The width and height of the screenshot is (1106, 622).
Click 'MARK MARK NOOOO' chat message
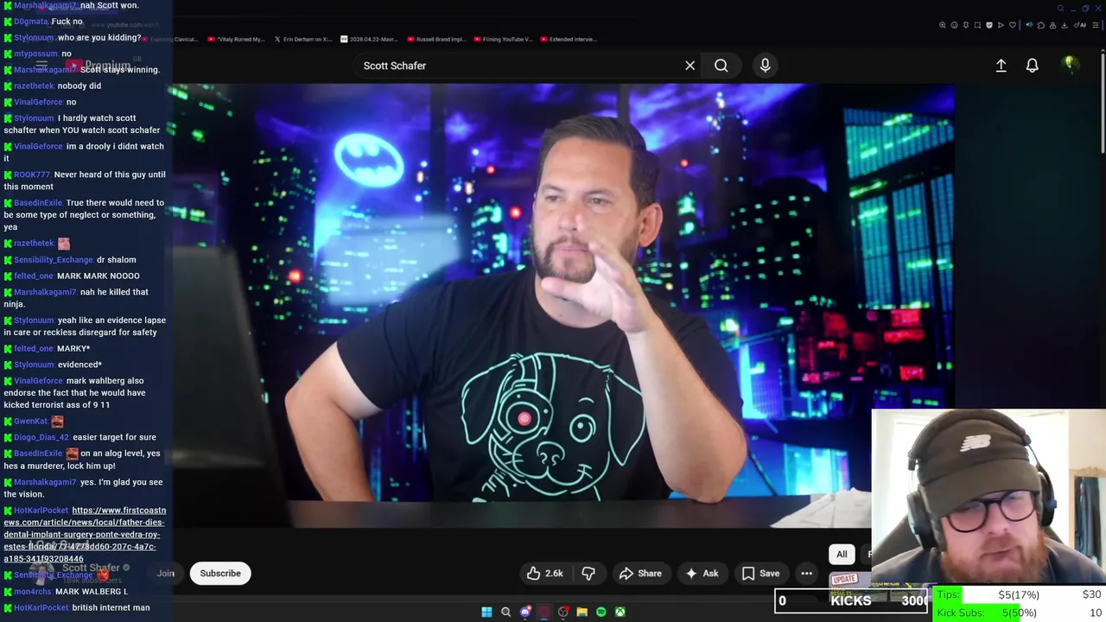click(x=98, y=276)
